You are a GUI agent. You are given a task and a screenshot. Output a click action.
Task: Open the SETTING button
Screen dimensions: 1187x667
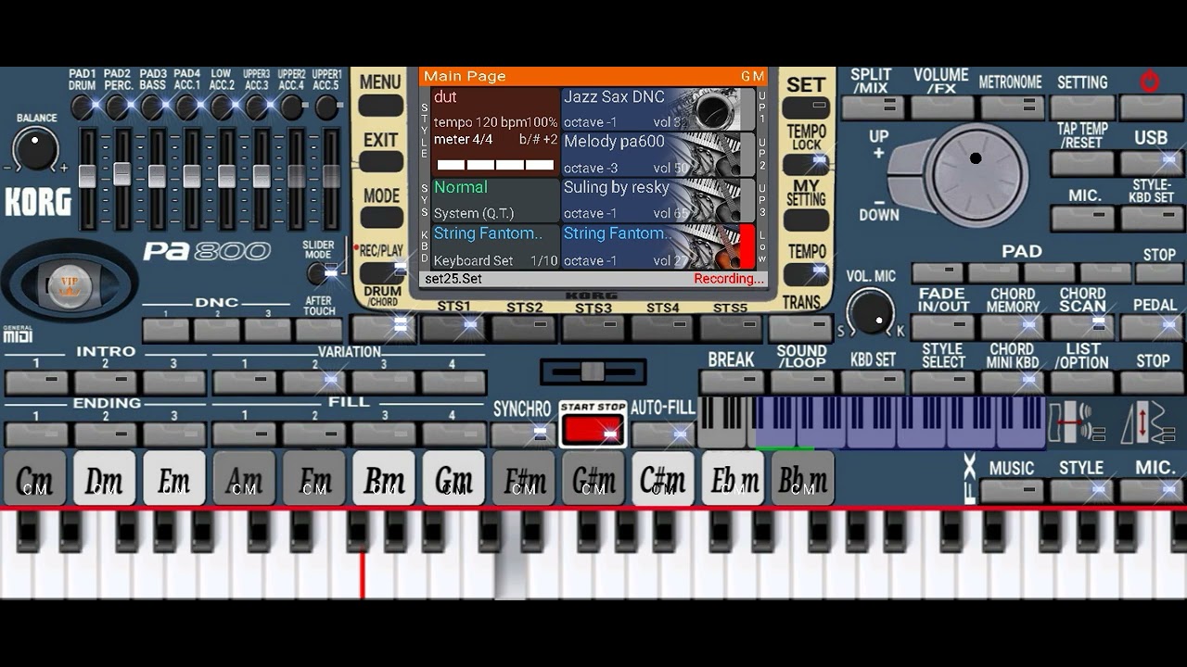1082,107
